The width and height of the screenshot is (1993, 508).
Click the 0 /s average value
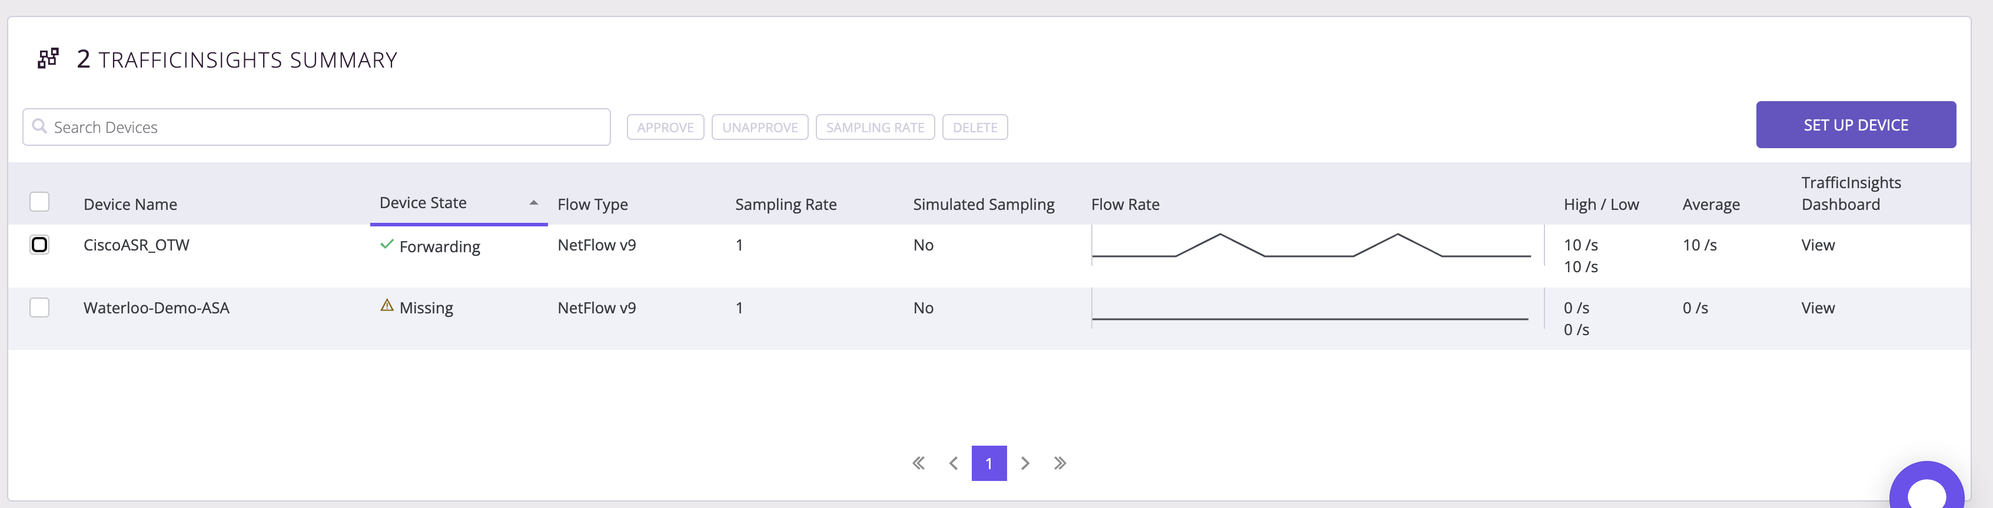1695,308
